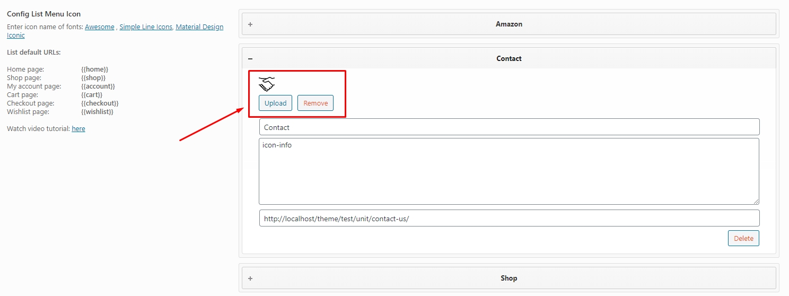Collapse Contact item using minus icon
The width and height of the screenshot is (789, 296).
click(250, 59)
